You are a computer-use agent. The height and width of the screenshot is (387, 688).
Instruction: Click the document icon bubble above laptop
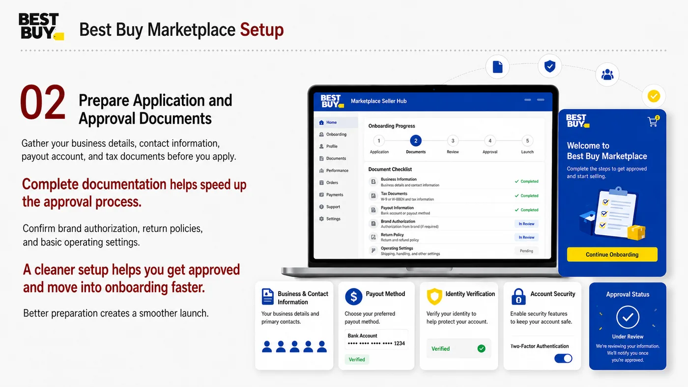tap(497, 67)
